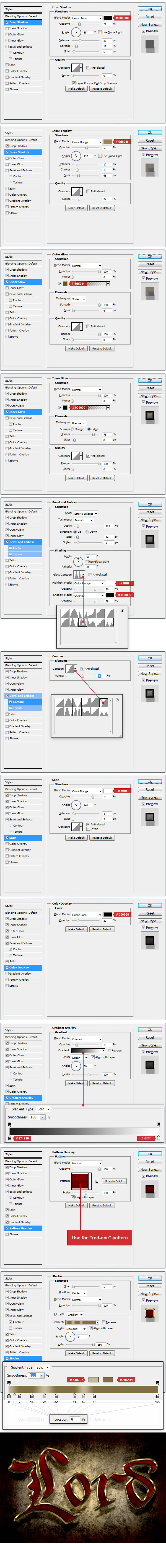Pick highlighted contour preset in Bevel and Emboss picker
166x1544 pixels.
(83, 622)
